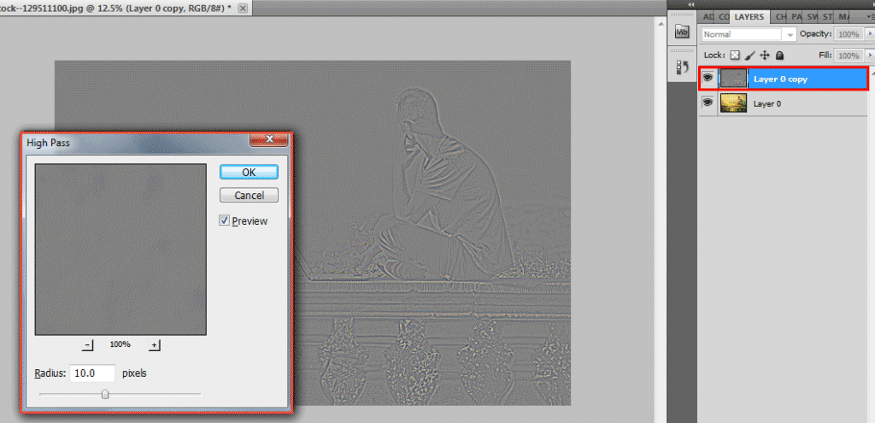Screen dimensions: 875x423
Task: Hide the Layer 0 layer
Action: point(708,103)
